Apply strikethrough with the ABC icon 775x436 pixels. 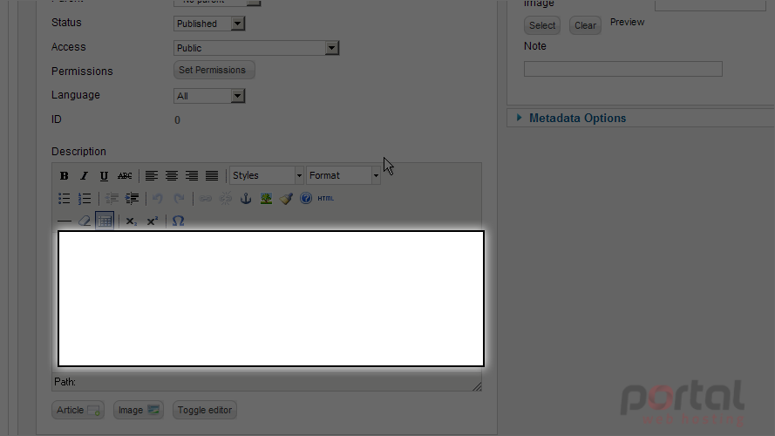pyautogui.click(x=125, y=175)
